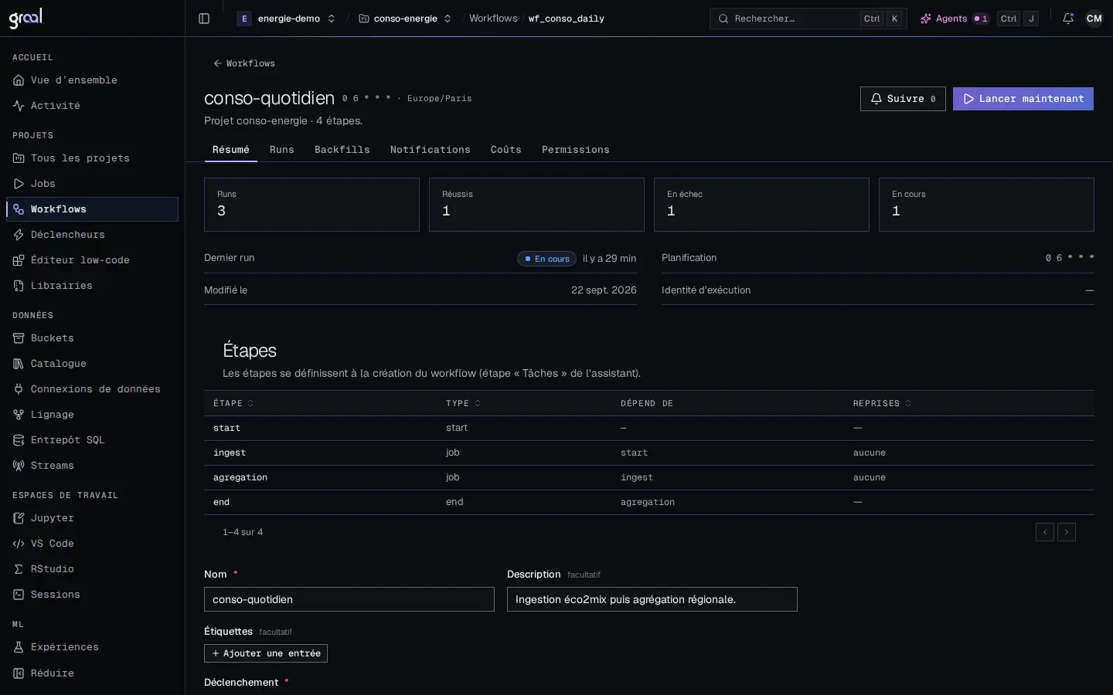The height and width of the screenshot is (695, 1113).
Task: Select the agregation step row
Action: (x=649, y=477)
